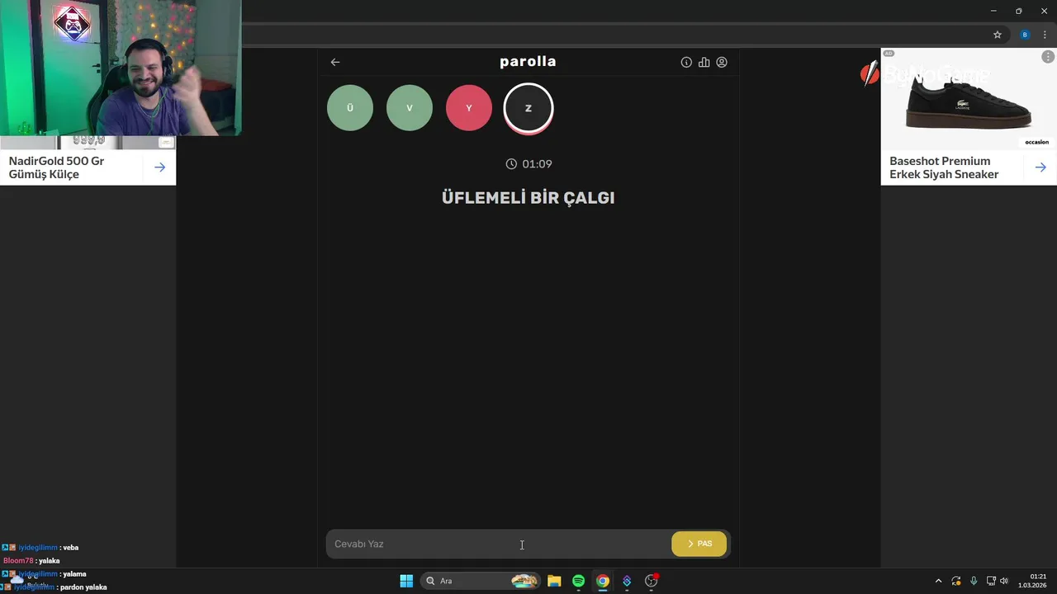Open Spotify from the taskbar

[x=578, y=581]
